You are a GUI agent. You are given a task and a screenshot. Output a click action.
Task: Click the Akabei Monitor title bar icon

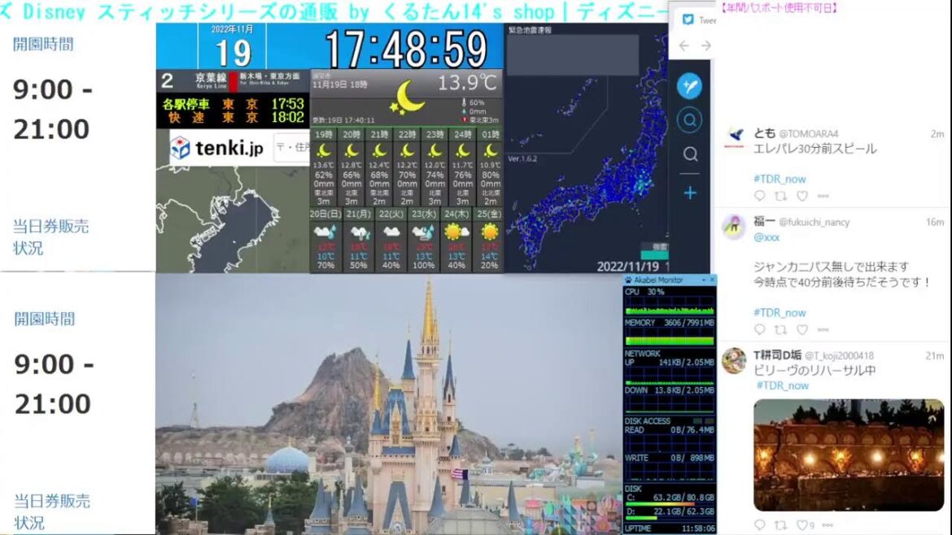(627, 279)
